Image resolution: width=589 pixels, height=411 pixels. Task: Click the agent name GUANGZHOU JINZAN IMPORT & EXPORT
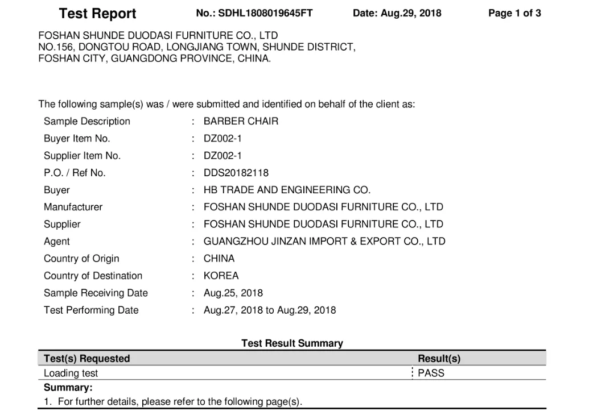pos(324,241)
